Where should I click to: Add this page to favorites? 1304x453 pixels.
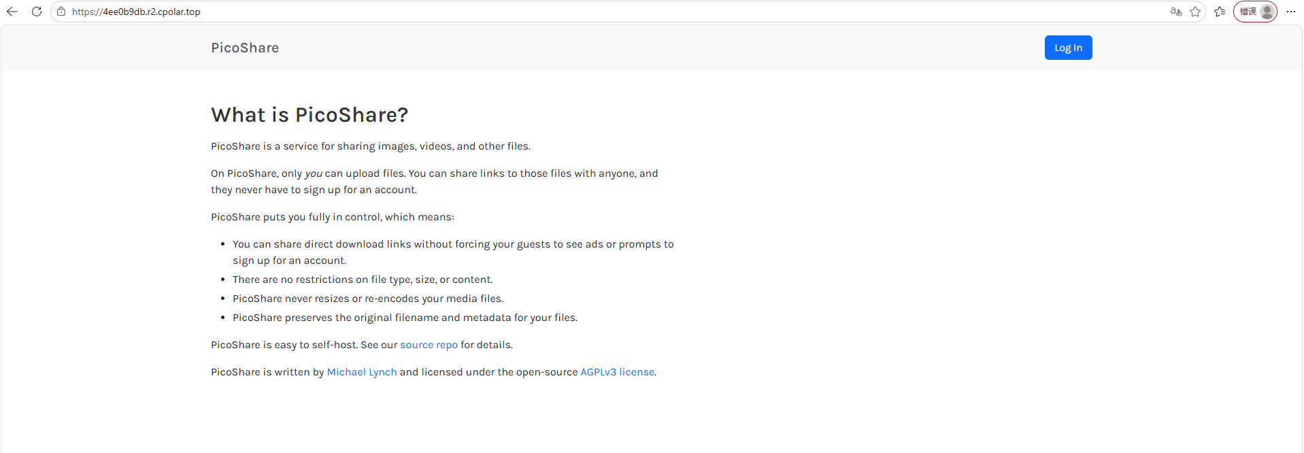tap(1195, 12)
